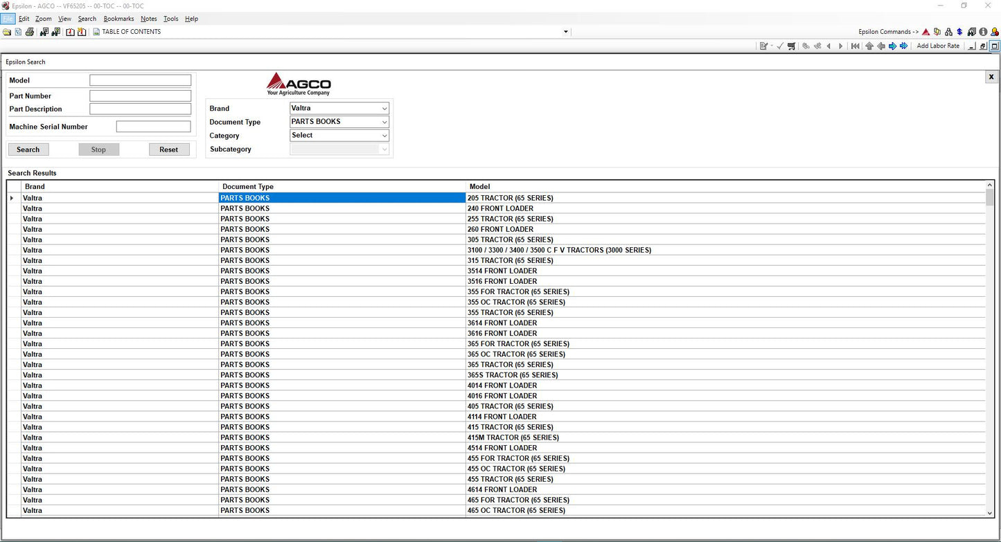Click the blue forward navigation arrow
The image size is (1001, 542).
click(x=892, y=46)
